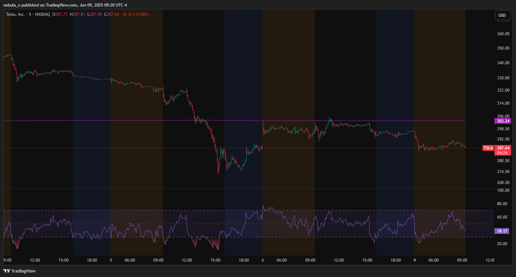Click date label 9 on time axis

pyautogui.click(x=415, y=260)
